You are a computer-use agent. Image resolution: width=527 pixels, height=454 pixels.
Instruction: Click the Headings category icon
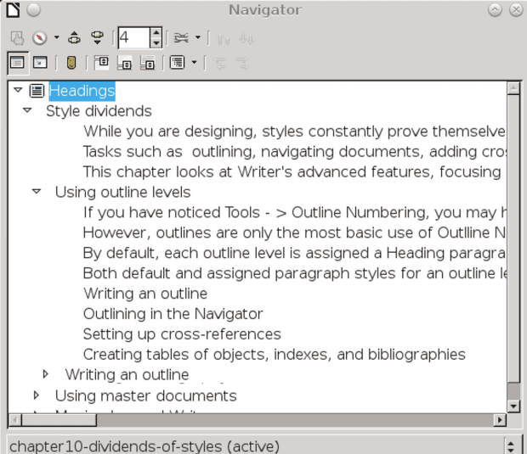tap(37, 91)
